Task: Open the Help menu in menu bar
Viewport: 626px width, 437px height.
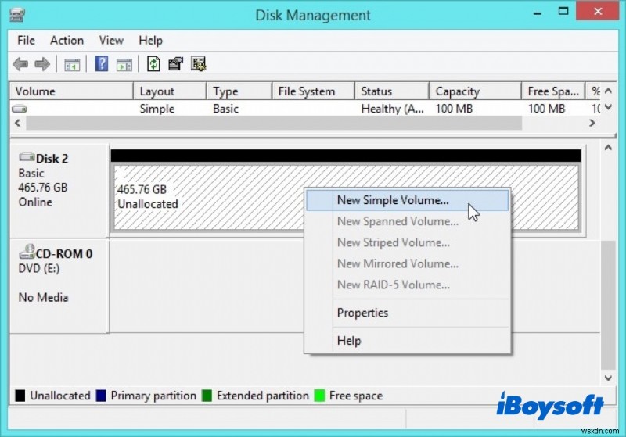Action: tap(150, 41)
